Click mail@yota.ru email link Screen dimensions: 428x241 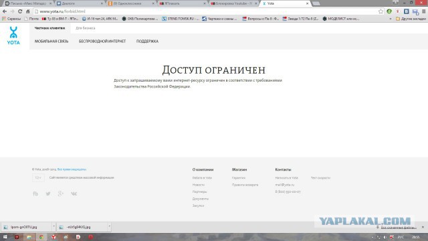[285, 185]
